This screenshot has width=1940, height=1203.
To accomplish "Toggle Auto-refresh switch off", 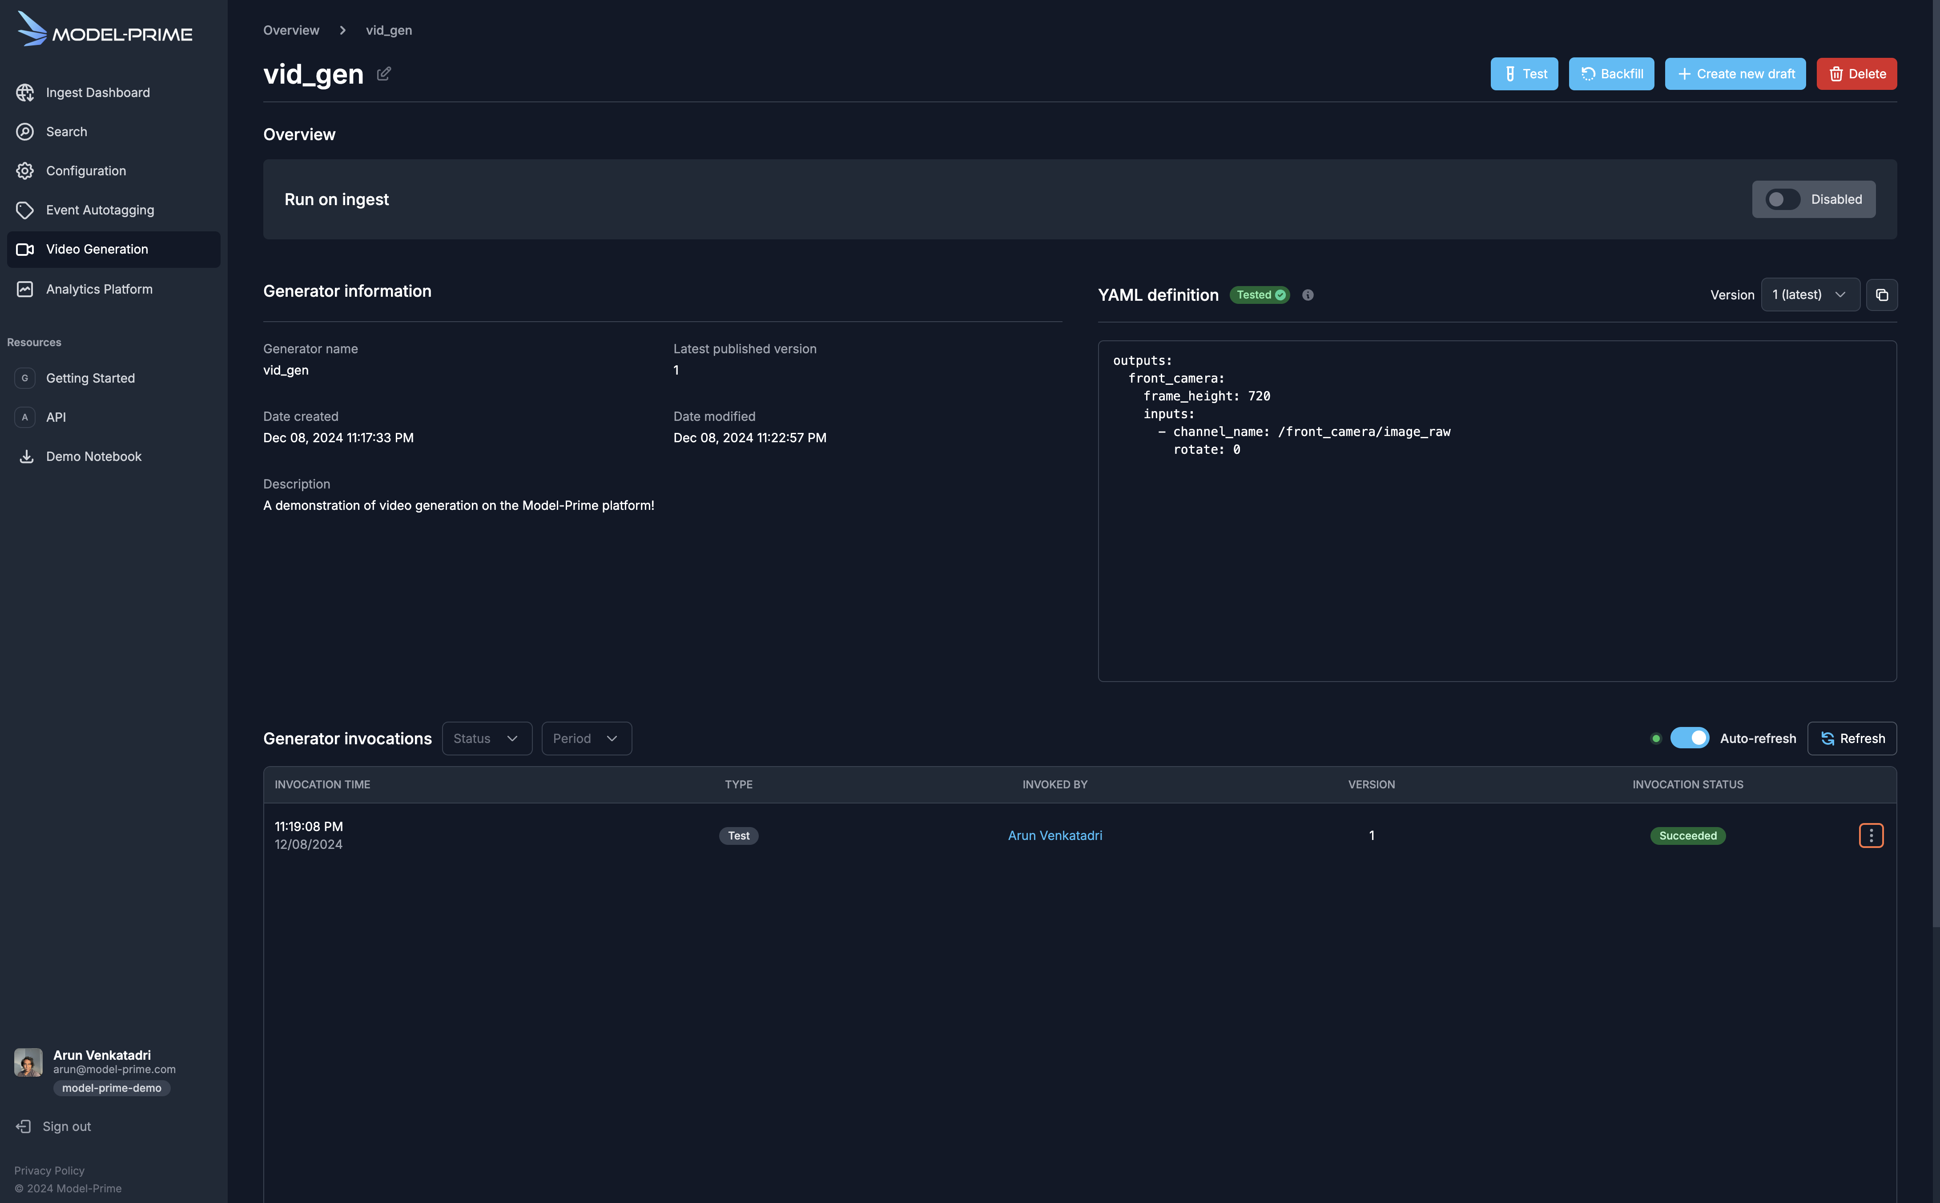I will pos(1690,739).
